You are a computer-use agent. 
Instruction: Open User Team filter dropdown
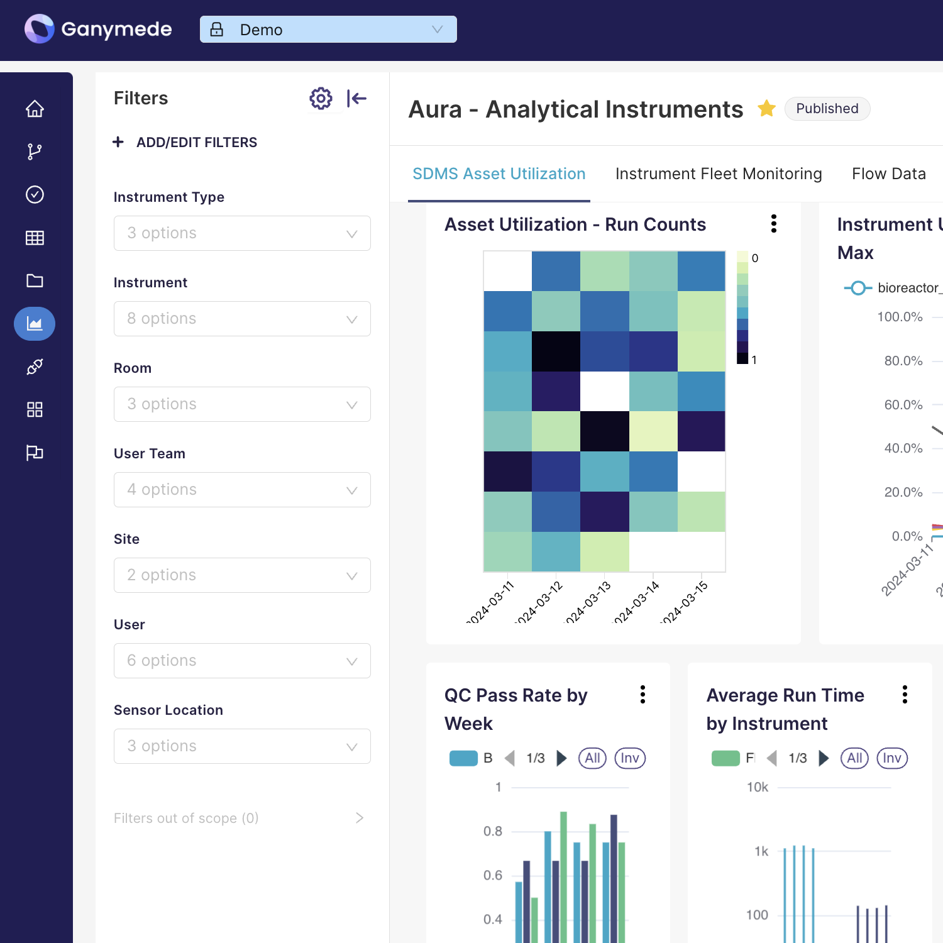(242, 490)
